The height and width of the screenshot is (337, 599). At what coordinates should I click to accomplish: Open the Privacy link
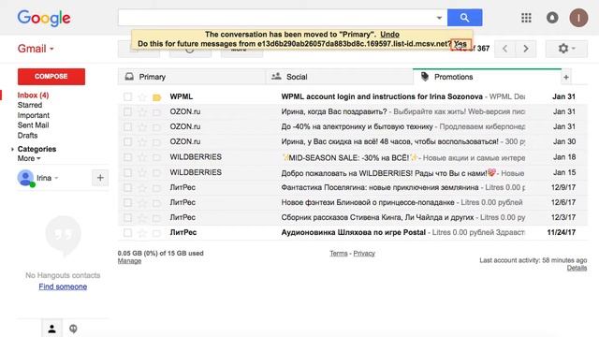(x=364, y=254)
